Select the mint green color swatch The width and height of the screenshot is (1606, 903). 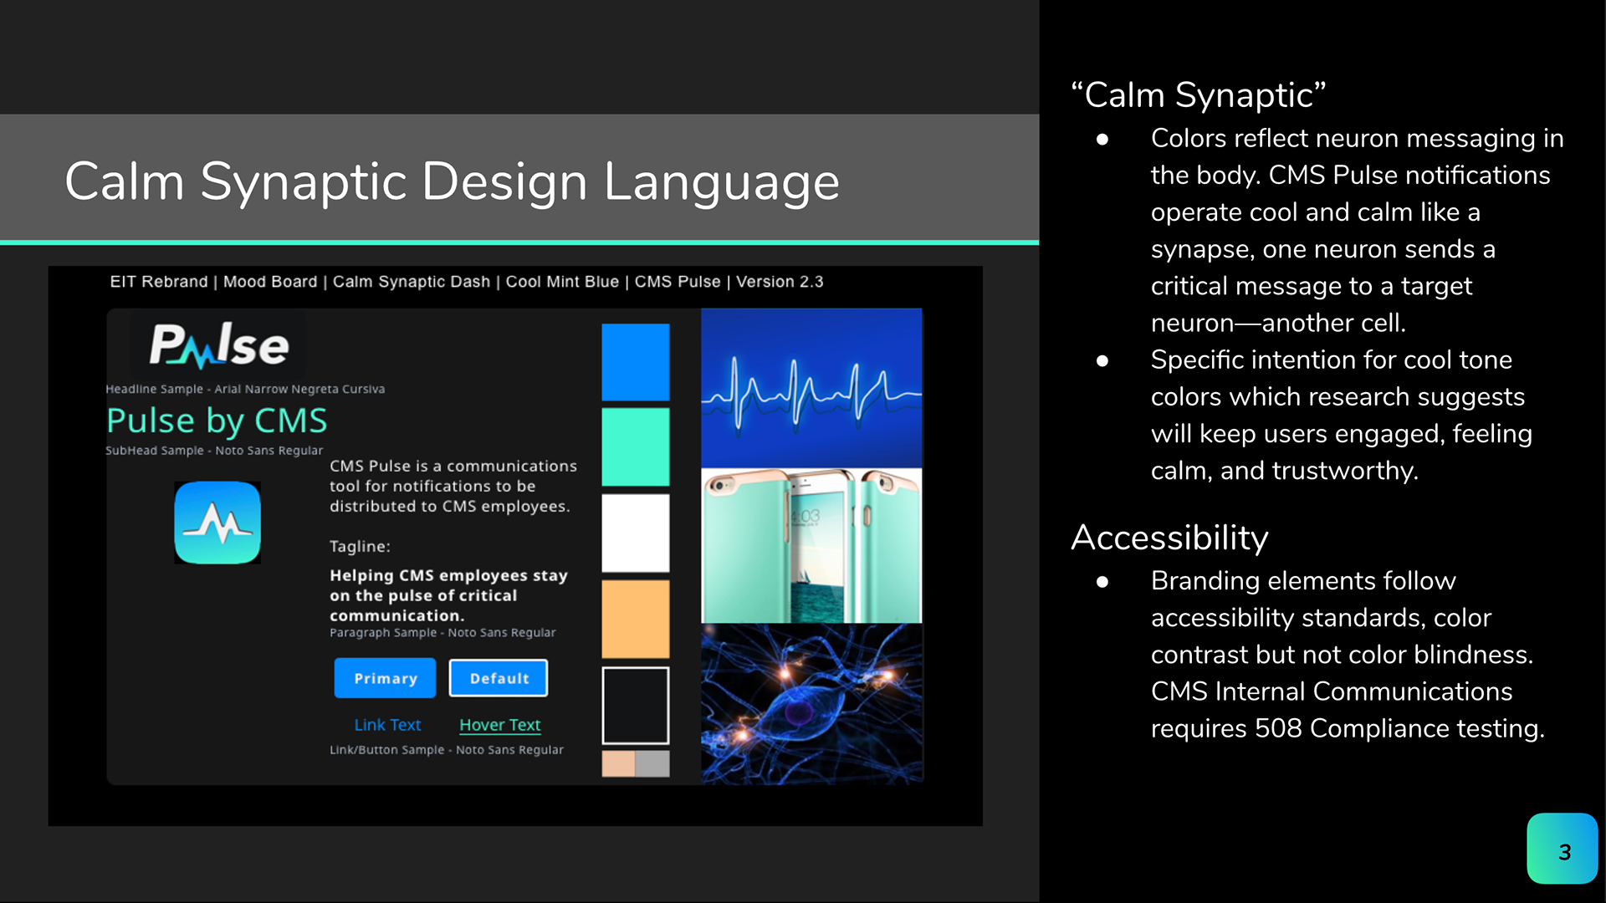pos(636,447)
